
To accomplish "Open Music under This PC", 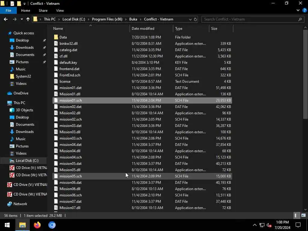I will (21, 139).
